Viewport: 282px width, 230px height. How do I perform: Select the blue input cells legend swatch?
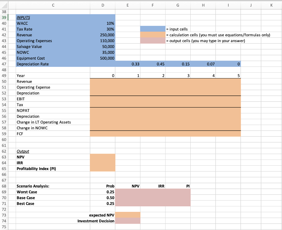pyautogui.click(x=153, y=29)
